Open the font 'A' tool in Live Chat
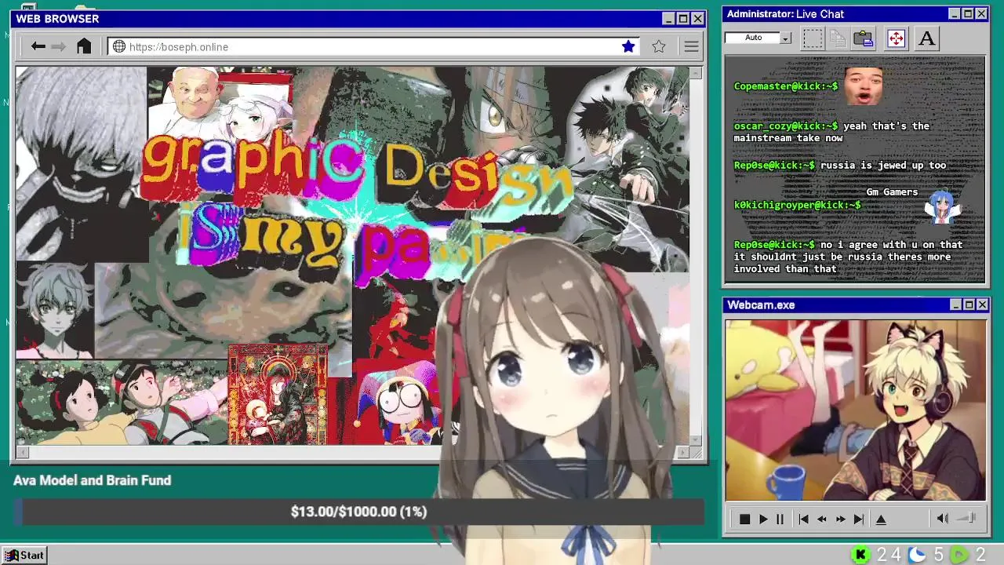 [x=926, y=38]
